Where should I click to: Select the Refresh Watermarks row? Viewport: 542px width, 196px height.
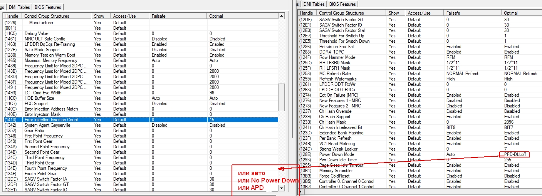[420, 79]
